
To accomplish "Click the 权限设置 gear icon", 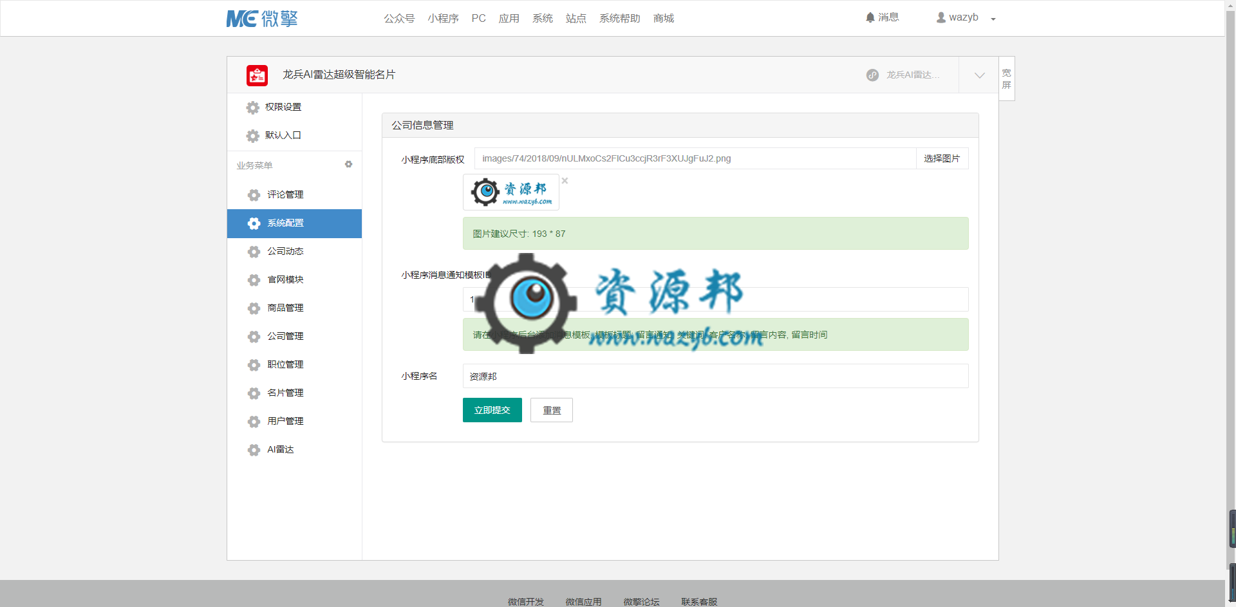I will 253,107.
